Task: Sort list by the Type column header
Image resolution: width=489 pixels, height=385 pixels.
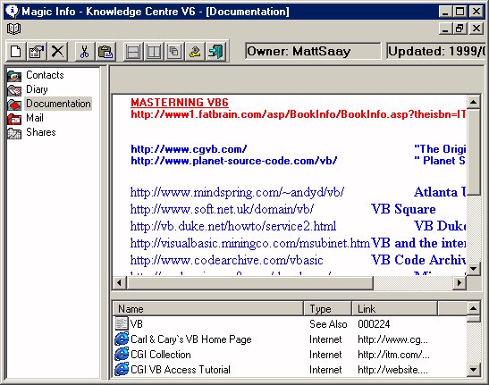Action: pyautogui.click(x=327, y=308)
